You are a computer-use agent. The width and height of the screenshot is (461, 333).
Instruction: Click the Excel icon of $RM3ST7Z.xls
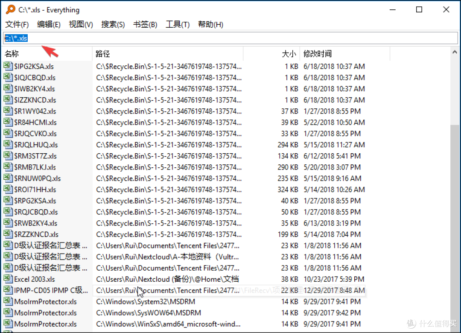click(x=8, y=156)
